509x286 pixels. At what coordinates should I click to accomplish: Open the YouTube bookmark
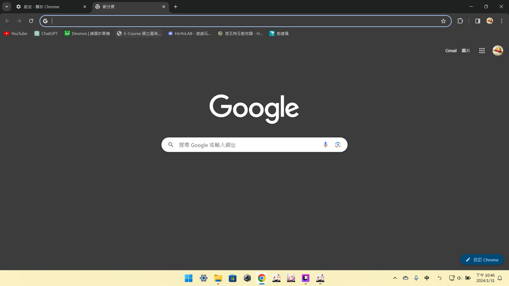16,34
